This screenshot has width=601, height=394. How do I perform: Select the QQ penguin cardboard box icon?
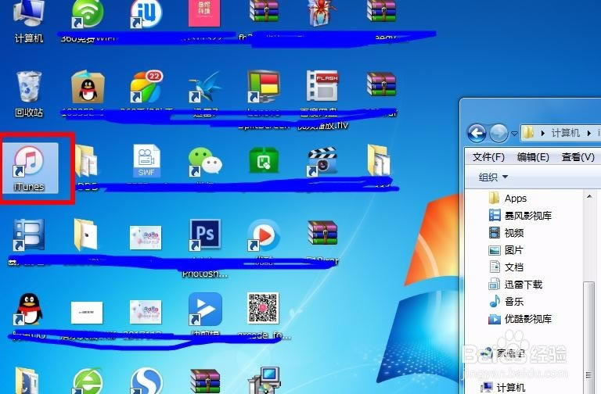pos(88,87)
